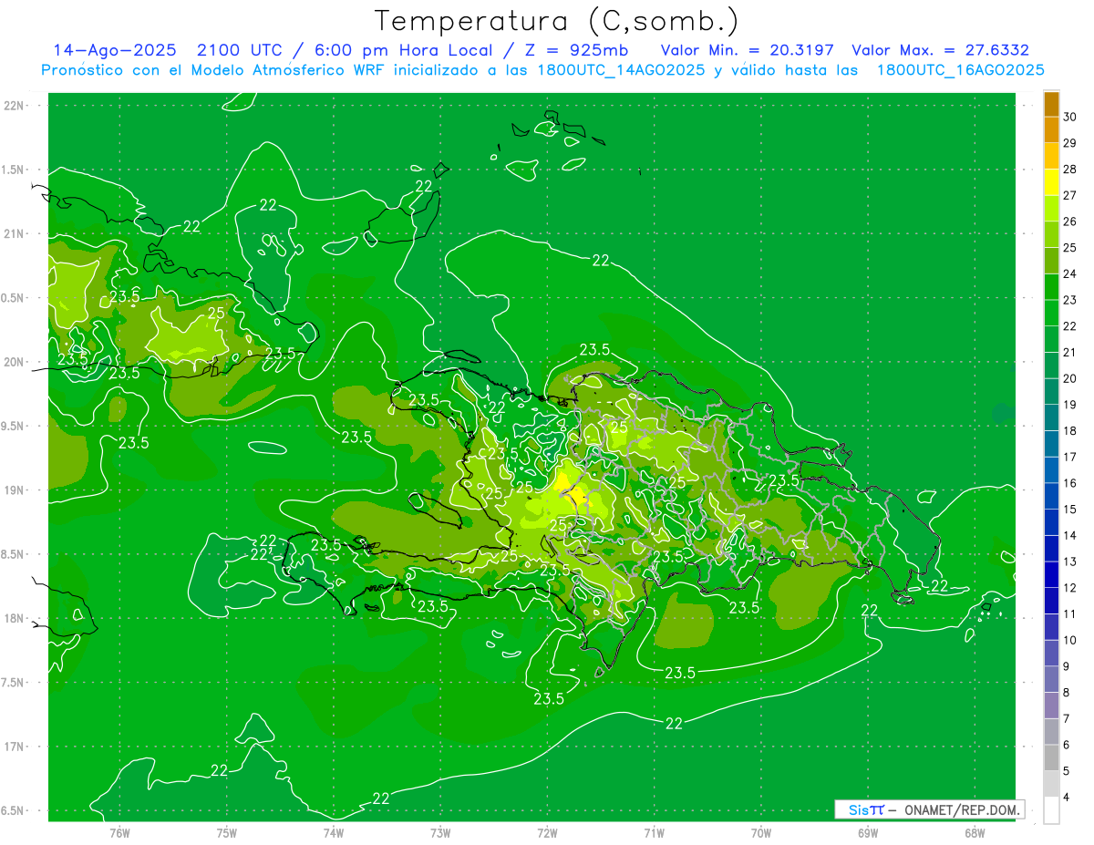Image resolution: width=1094 pixels, height=845 pixels.
Task: Click the legend label '9'
Action: [x=1068, y=666]
